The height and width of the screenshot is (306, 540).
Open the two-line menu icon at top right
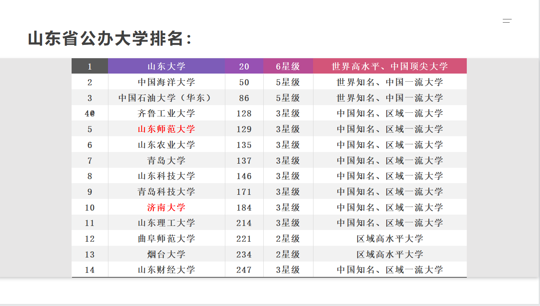pyautogui.click(x=507, y=21)
